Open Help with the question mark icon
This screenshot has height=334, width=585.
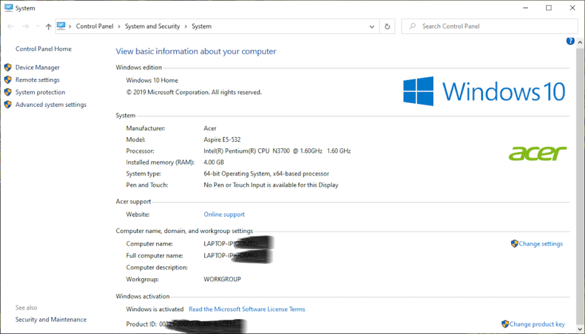click(570, 41)
